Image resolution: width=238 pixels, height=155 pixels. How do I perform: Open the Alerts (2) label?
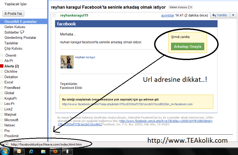click(x=12, y=66)
